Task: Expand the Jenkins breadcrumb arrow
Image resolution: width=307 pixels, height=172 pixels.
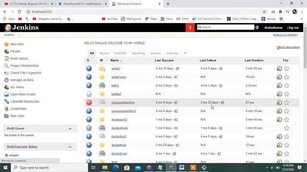Action: (19, 35)
